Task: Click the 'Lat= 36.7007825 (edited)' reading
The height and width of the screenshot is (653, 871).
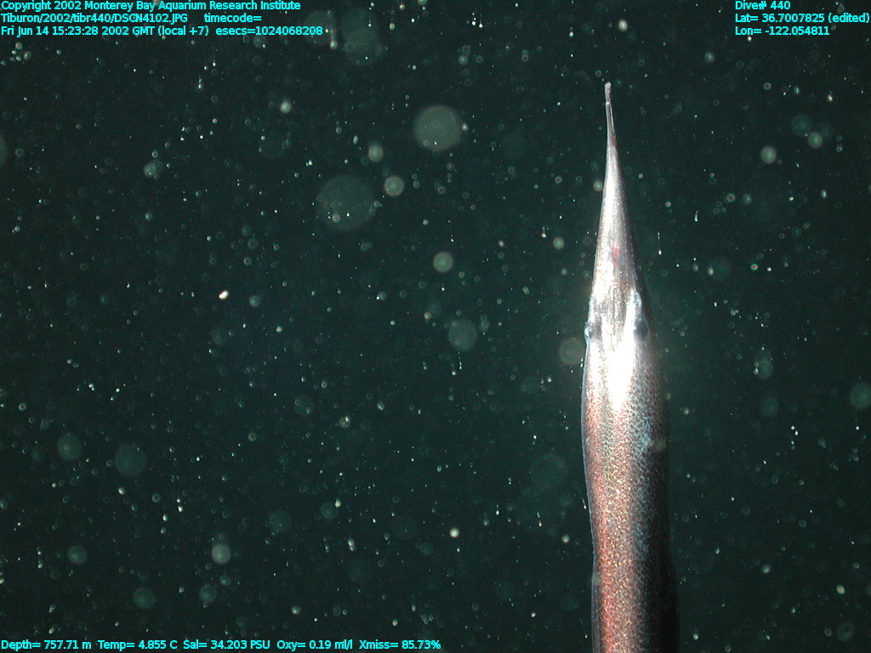Action: [x=801, y=19]
